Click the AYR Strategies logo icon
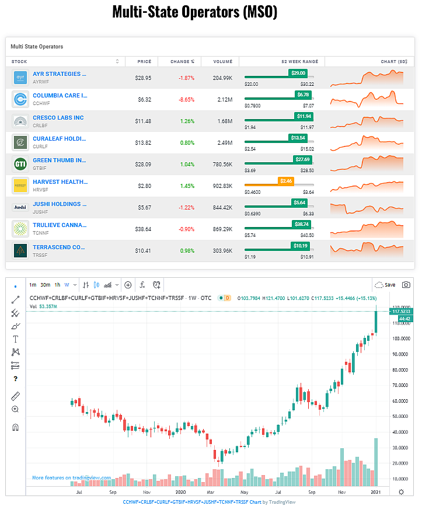The height and width of the screenshot is (506, 422). [x=20, y=78]
